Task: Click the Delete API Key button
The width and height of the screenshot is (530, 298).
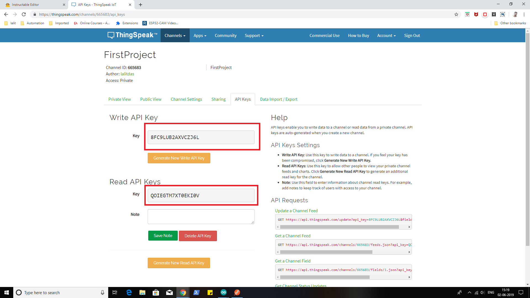Action: point(198,236)
